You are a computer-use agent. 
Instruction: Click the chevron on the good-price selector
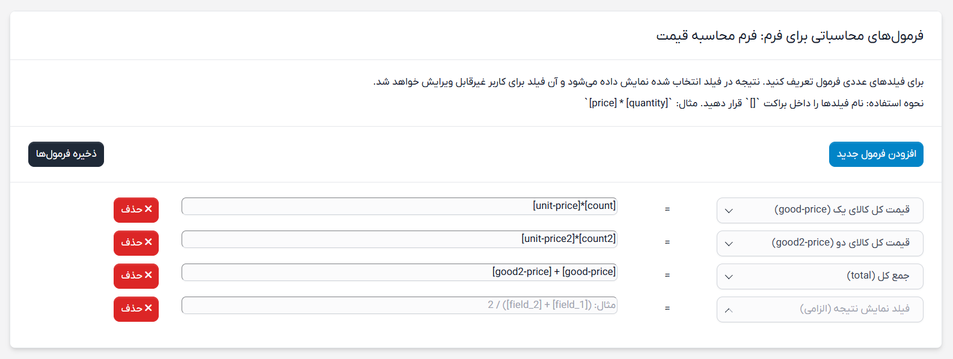tap(729, 210)
